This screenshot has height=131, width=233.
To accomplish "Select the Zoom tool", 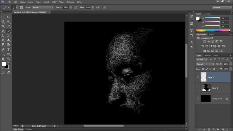I will (8, 59).
